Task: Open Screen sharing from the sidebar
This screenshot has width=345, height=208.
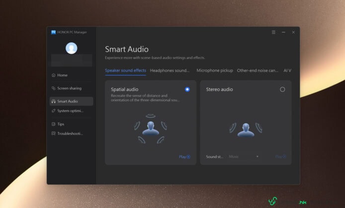Action: 71,88
